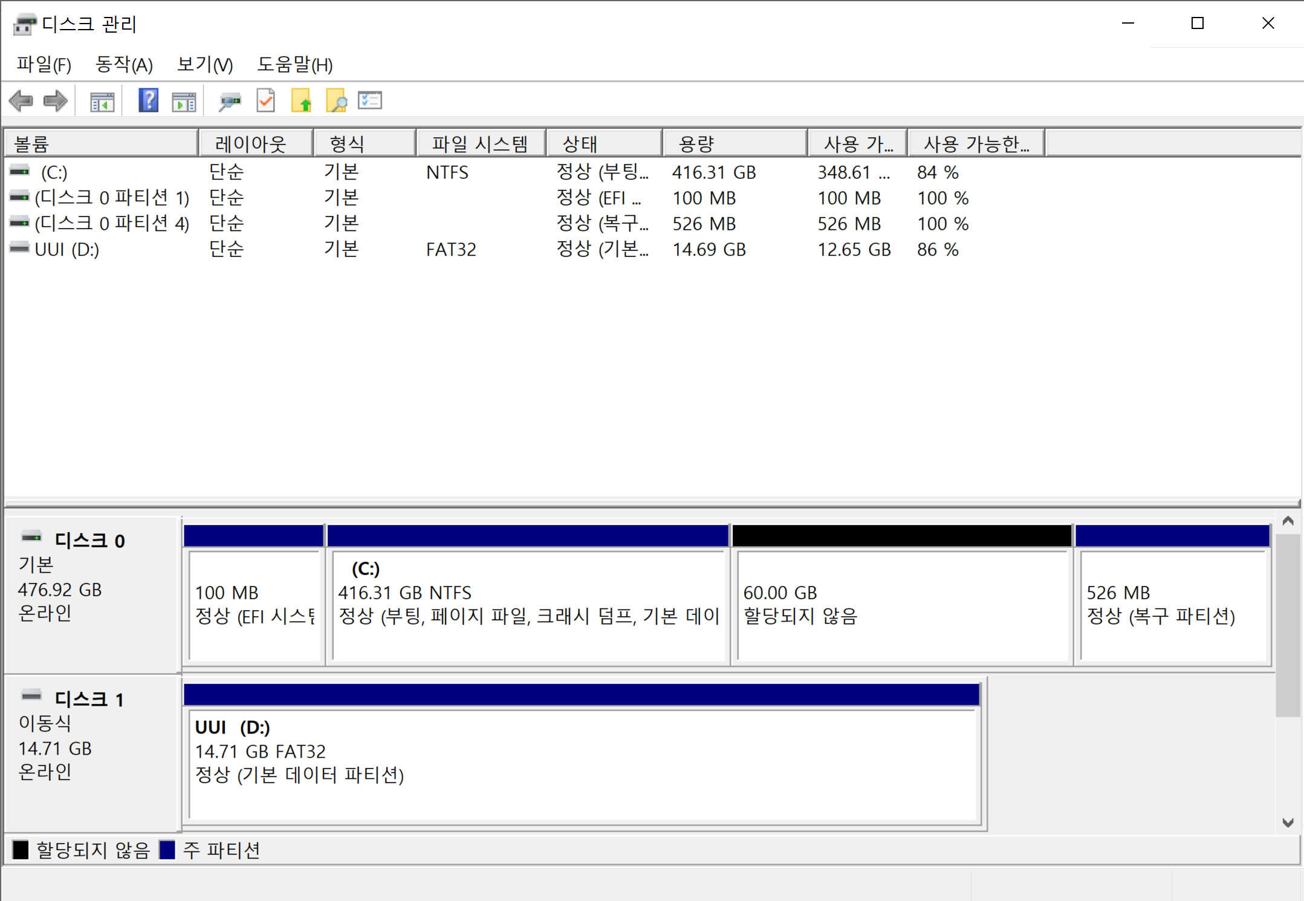This screenshot has width=1304, height=901.
Task: Click the folder with magnifier icon
Action: tap(336, 101)
